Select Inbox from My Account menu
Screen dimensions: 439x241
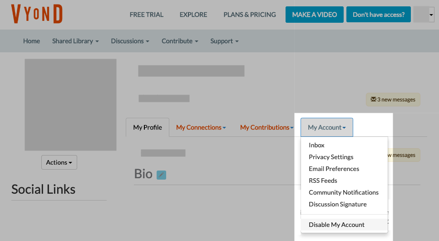[316, 145]
